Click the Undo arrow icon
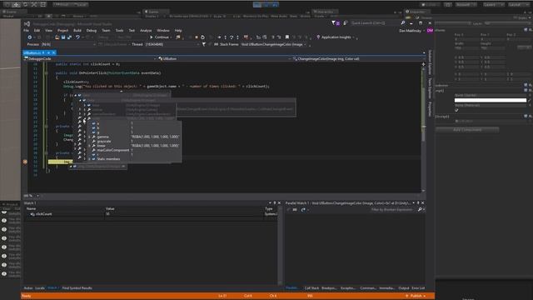This screenshot has width=533, height=300. [x=77, y=37]
